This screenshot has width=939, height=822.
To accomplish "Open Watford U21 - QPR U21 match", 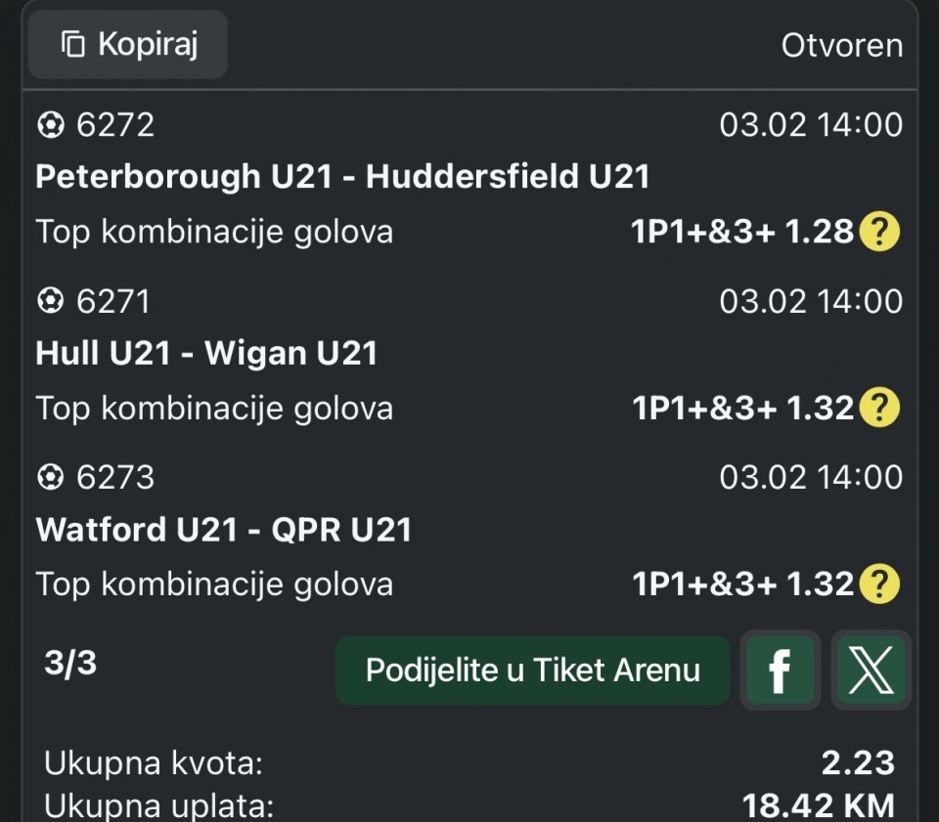I will (x=224, y=529).
